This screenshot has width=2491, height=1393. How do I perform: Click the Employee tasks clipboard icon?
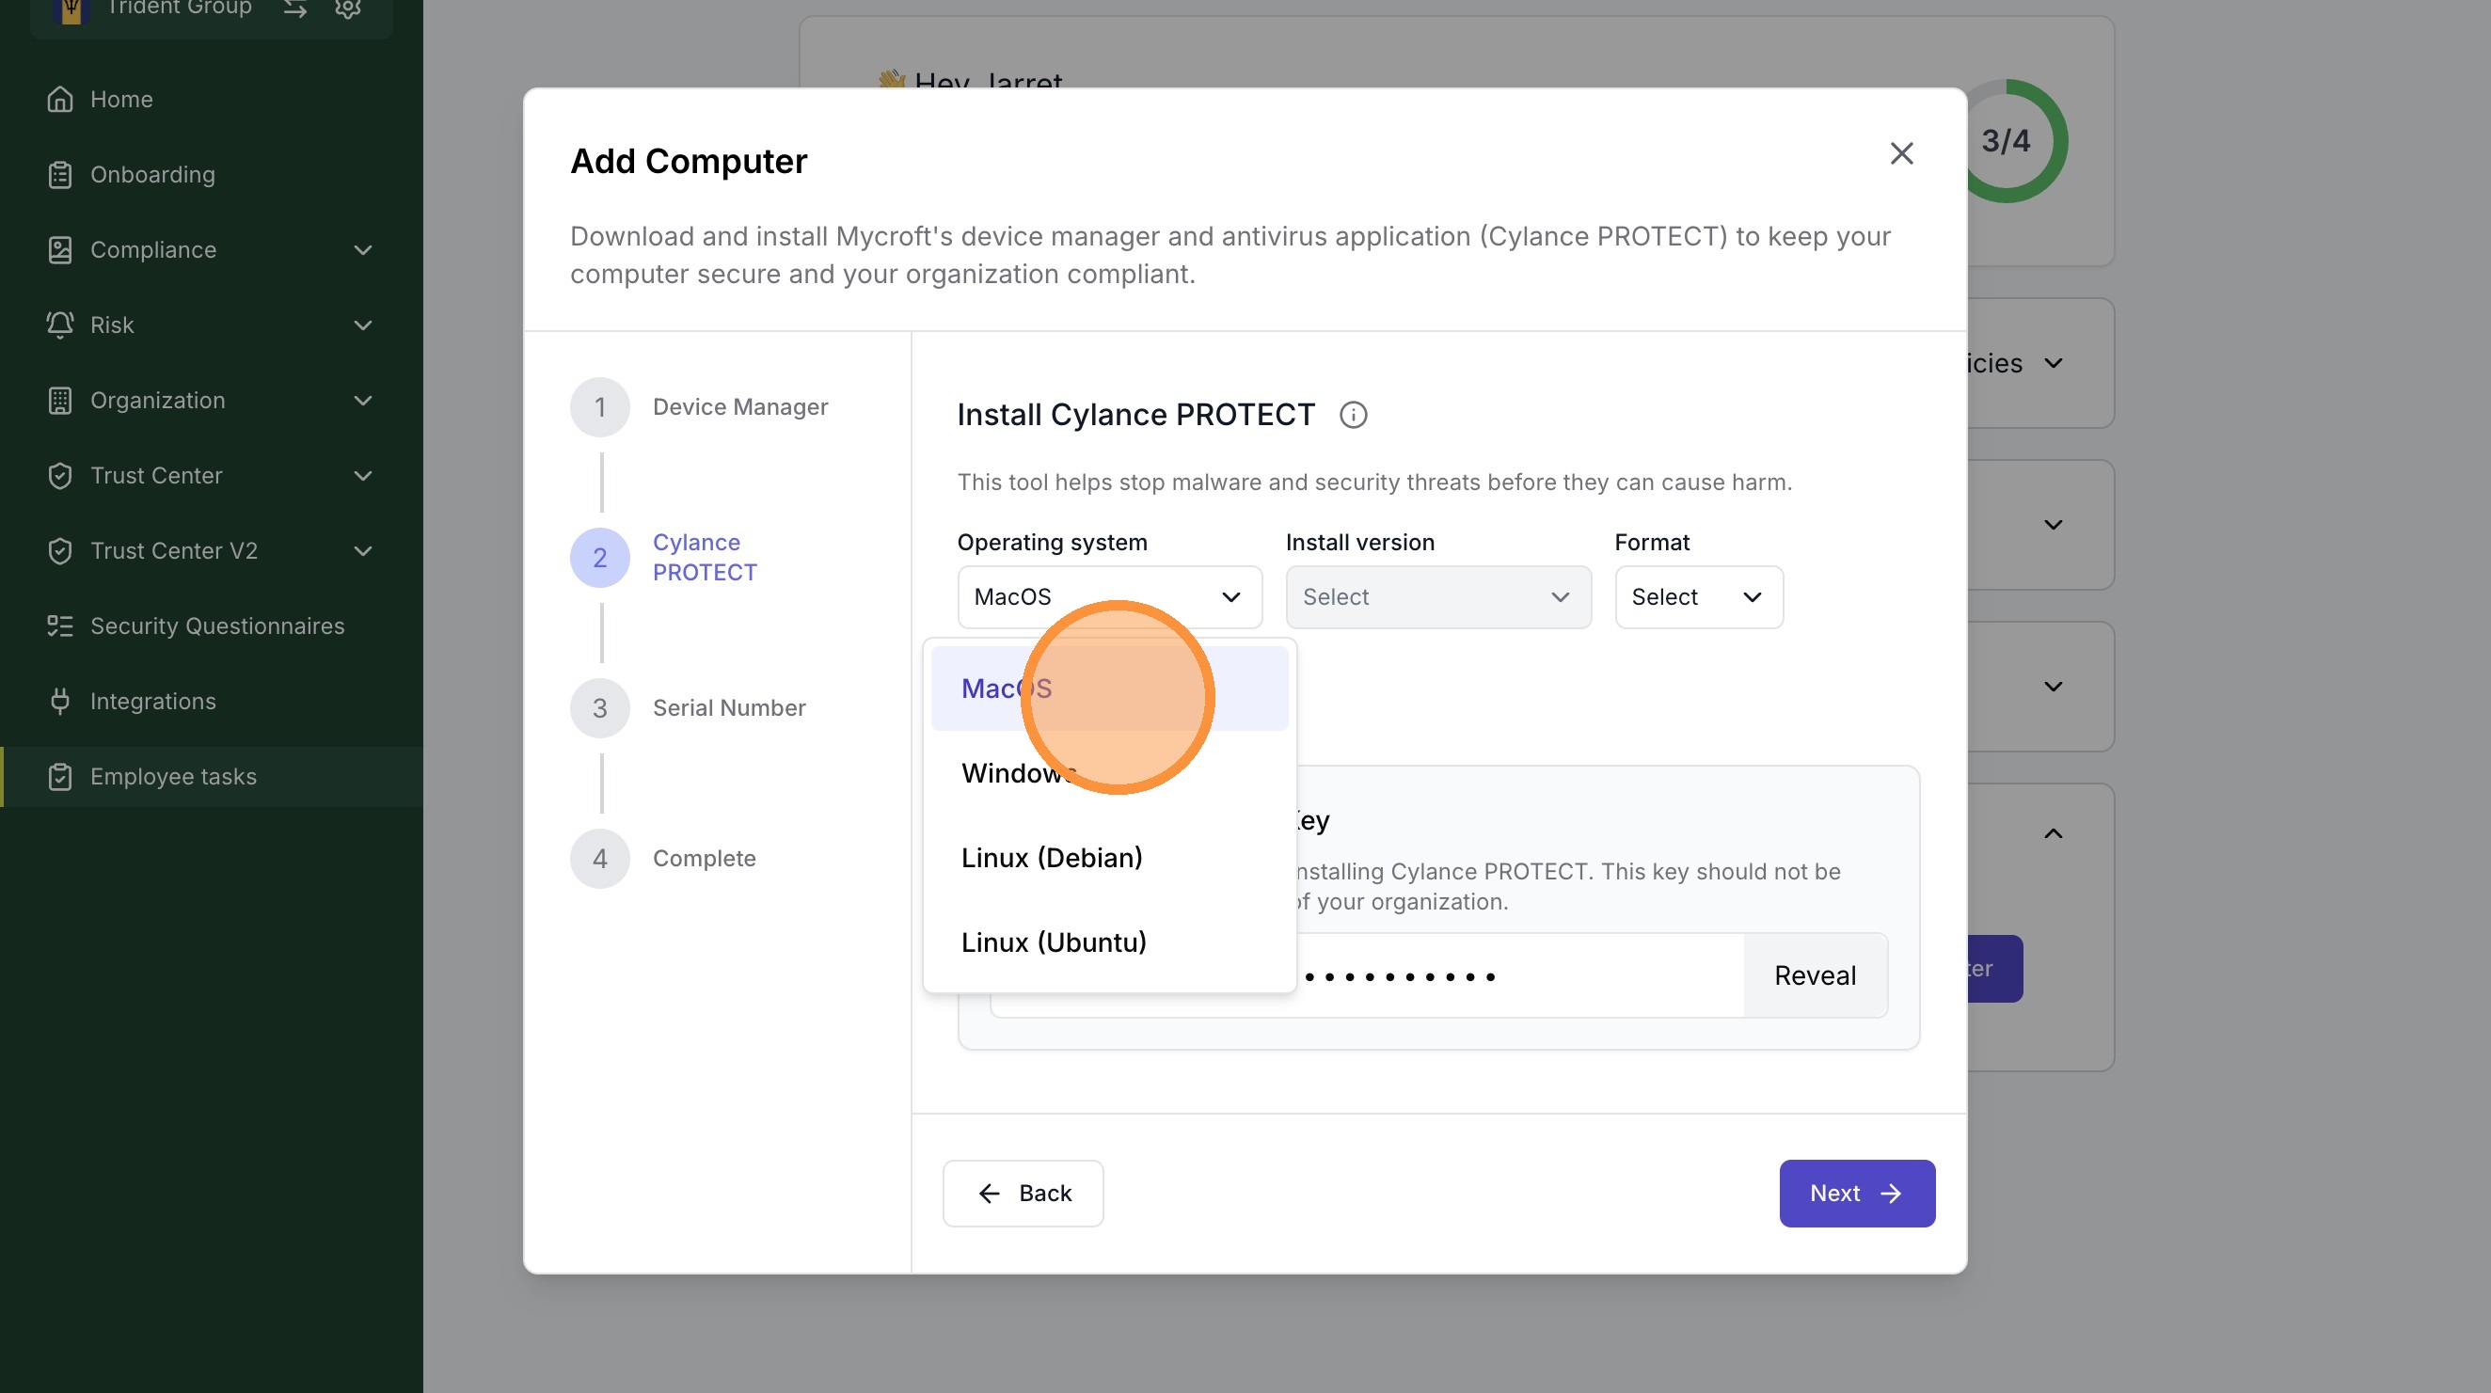point(60,776)
